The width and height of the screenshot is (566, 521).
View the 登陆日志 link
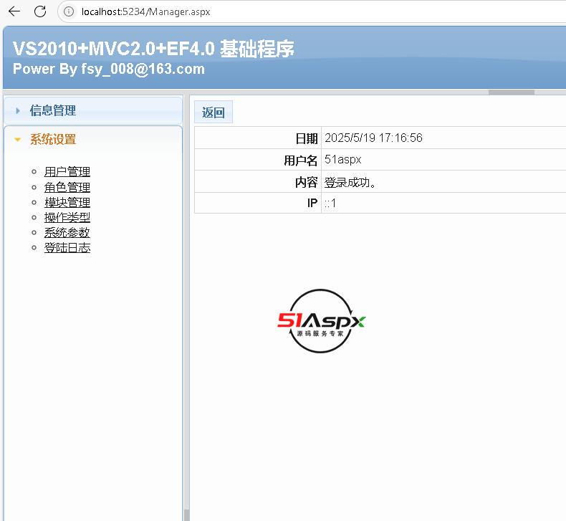(67, 248)
